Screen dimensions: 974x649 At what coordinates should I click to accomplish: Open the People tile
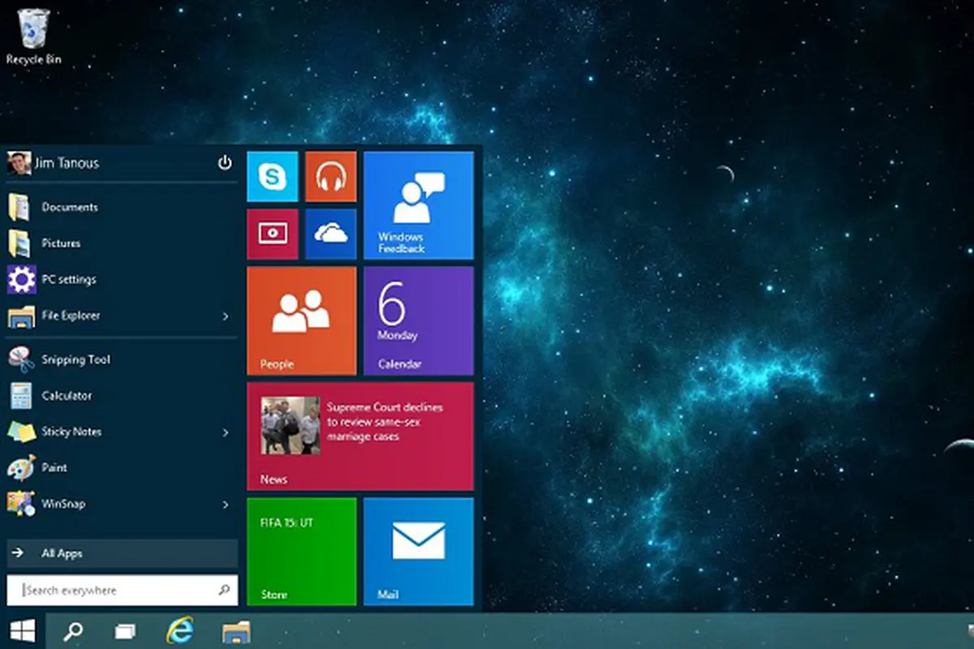302,321
